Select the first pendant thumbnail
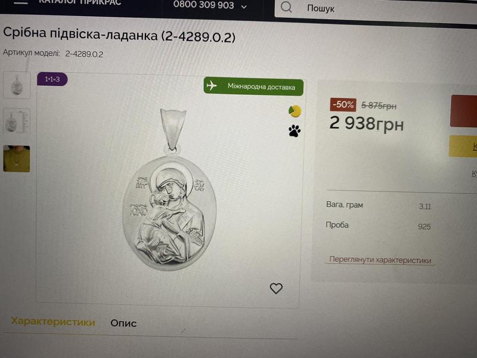The image size is (477, 358). pyautogui.click(x=17, y=84)
